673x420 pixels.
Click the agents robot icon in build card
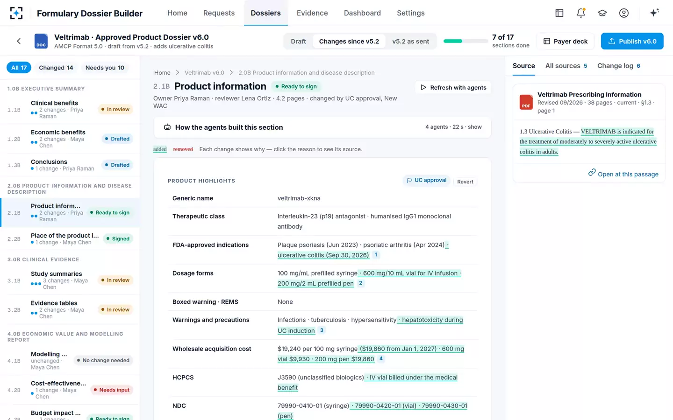tap(167, 127)
